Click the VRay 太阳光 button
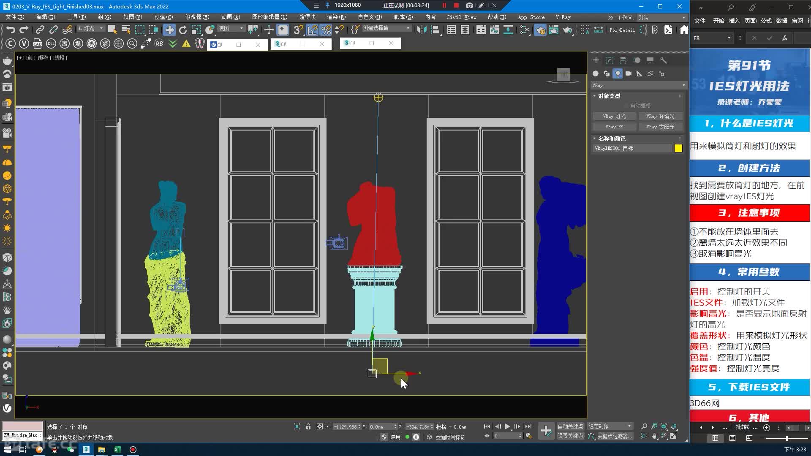This screenshot has width=811, height=456. coord(660,127)
